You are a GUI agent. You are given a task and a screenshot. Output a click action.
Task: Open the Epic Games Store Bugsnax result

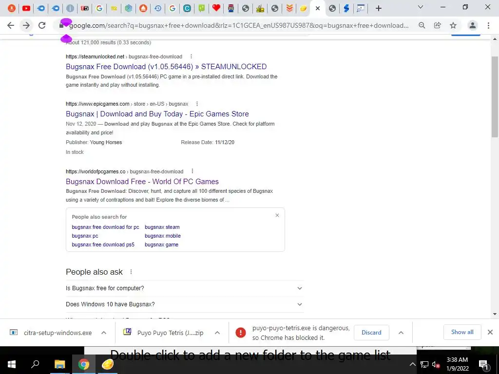tap(157, 114)
